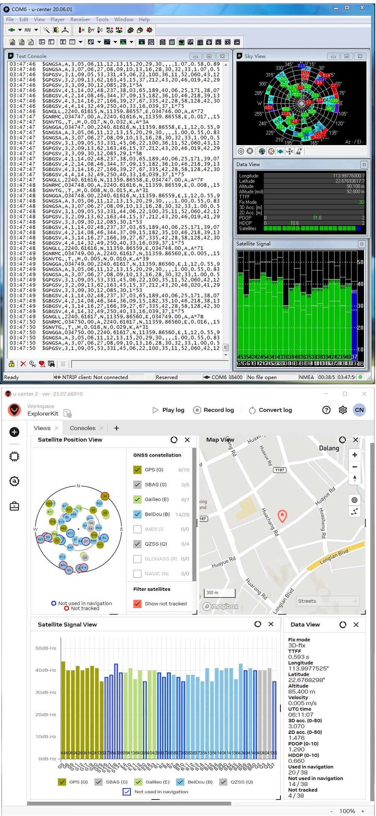
Task: Toggle the GLONASS (R) constellation checkbox
Action: pos(137,559)
